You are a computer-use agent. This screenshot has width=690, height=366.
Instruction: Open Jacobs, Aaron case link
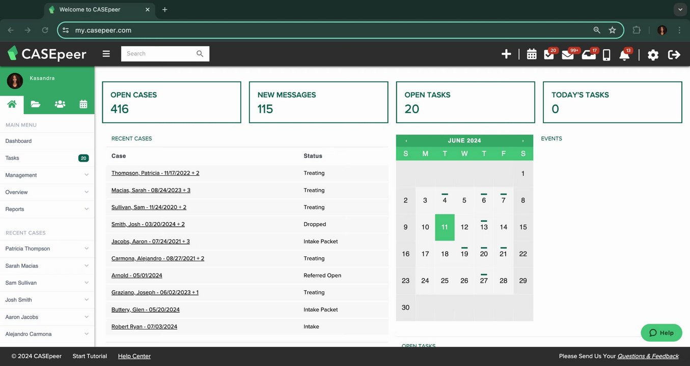tap(151, 241)
